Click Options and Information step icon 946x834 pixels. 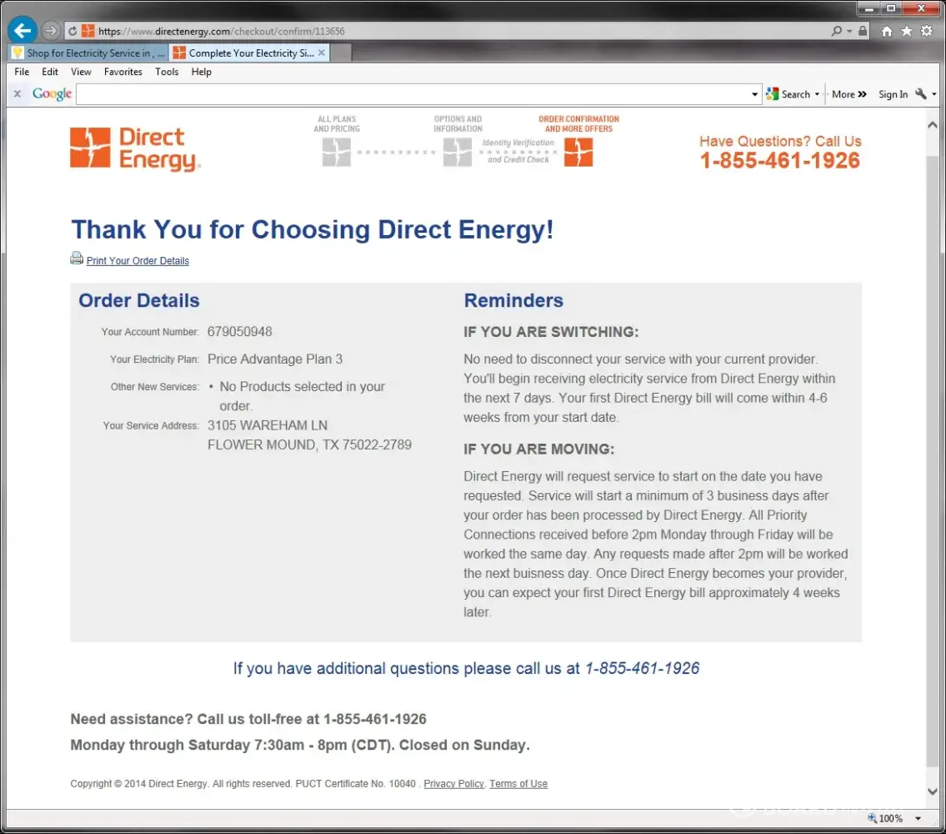pos(458,152)
